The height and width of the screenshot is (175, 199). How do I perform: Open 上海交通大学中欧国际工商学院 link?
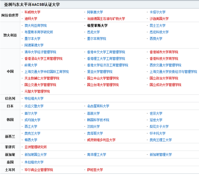tap(46, 72)
